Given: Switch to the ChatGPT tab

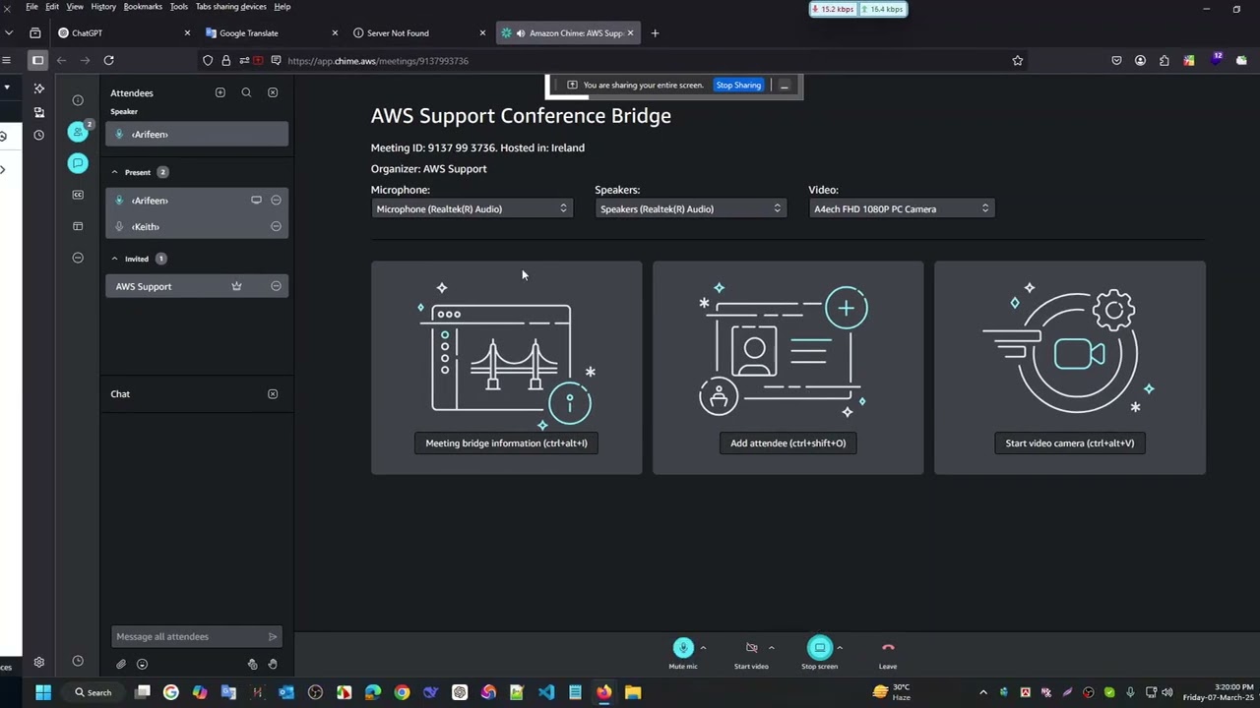Looking at the screenshot, I should 123,33.
